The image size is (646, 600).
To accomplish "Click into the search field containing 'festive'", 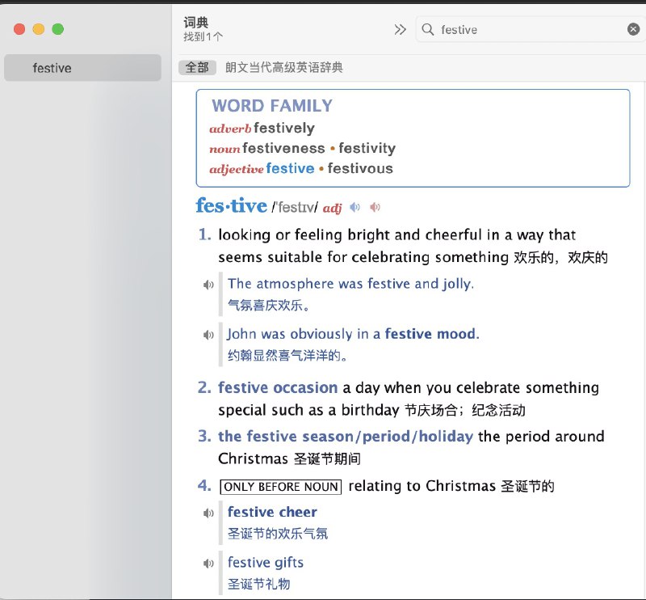I will click(x=529, y=30).
